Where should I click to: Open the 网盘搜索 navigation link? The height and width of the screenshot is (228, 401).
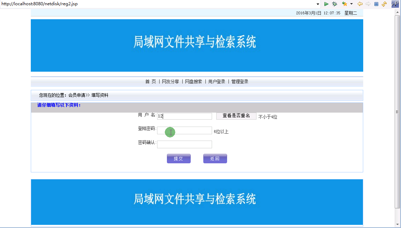tap(194, 81)
